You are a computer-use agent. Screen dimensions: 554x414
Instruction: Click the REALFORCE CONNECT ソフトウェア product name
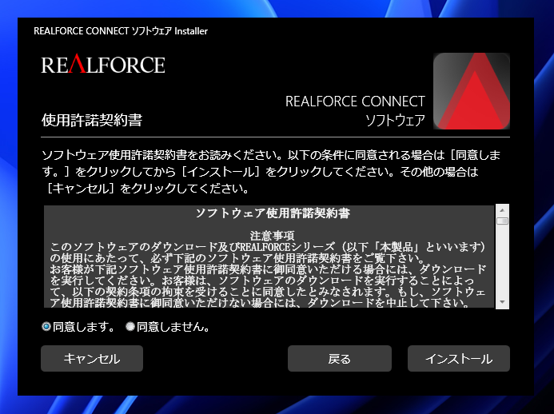(355, 111)
